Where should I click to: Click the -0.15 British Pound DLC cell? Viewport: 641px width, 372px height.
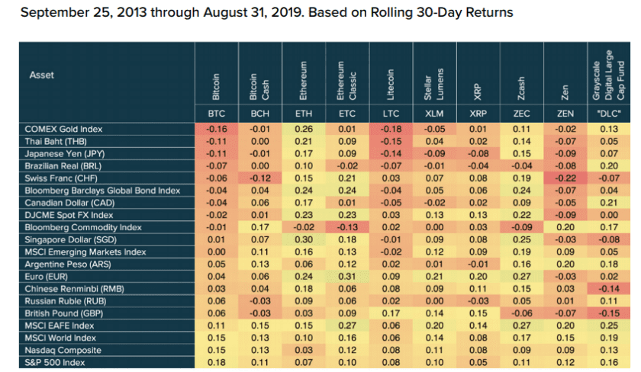[x=609, y=313]
